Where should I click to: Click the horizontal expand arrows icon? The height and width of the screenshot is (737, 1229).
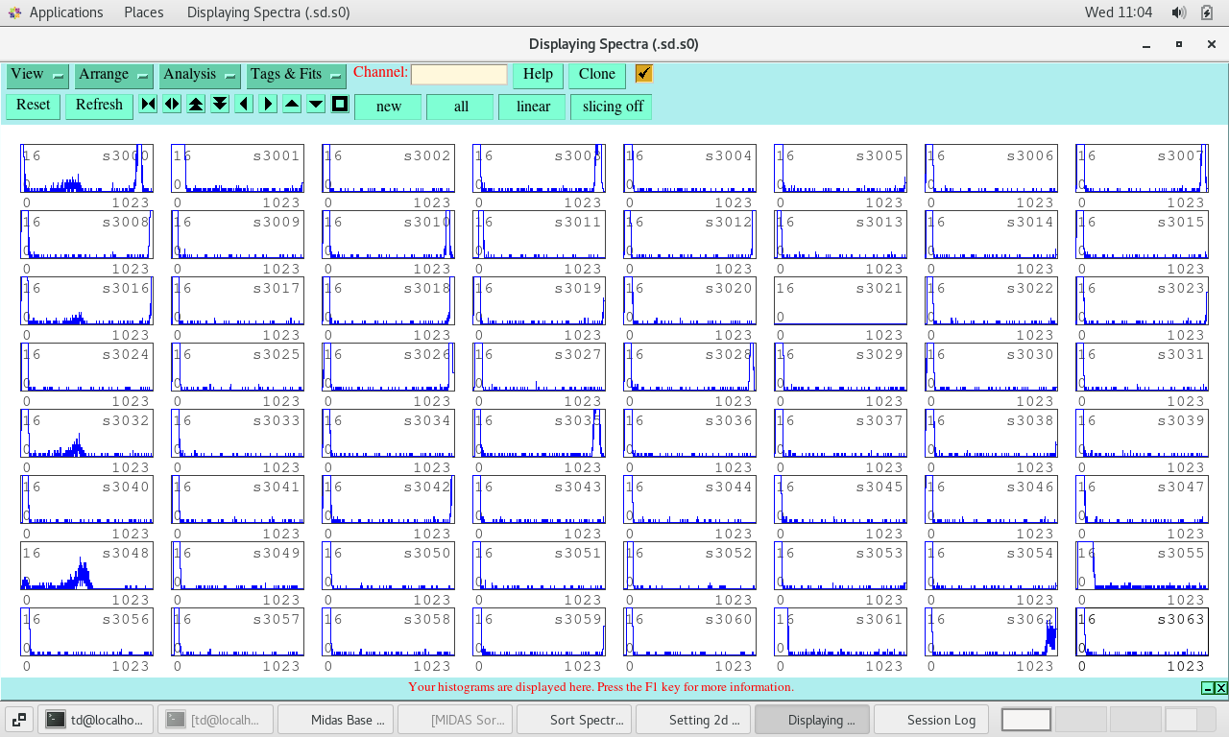click(172, 105)
